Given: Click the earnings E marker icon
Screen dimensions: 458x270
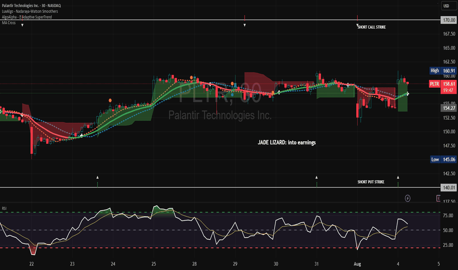Looking at the screenshot, I should (x=438, y=198).
